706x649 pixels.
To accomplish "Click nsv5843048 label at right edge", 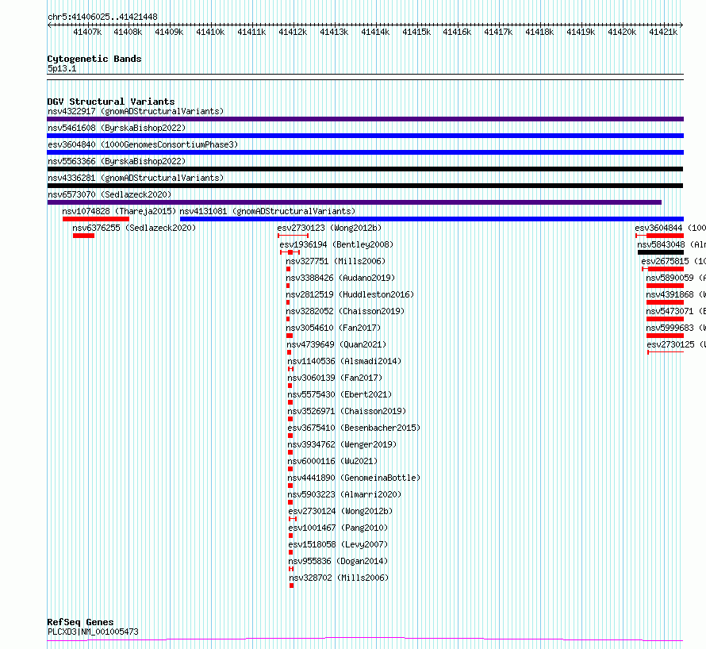I will point(671,244).
